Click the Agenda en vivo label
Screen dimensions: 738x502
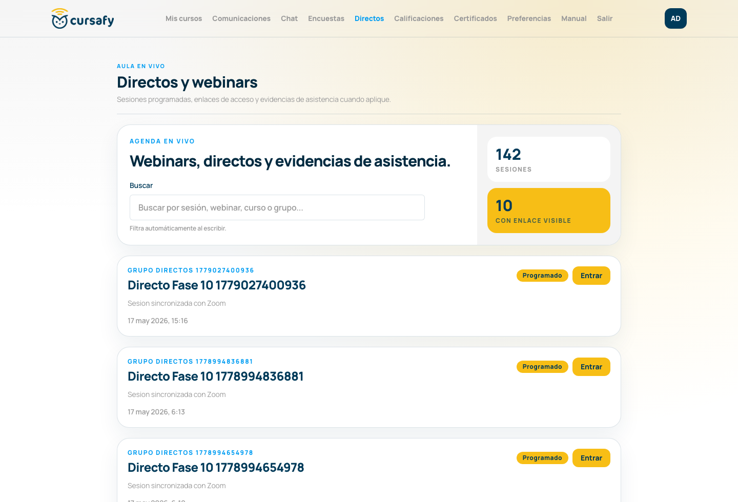coord(162,141)
